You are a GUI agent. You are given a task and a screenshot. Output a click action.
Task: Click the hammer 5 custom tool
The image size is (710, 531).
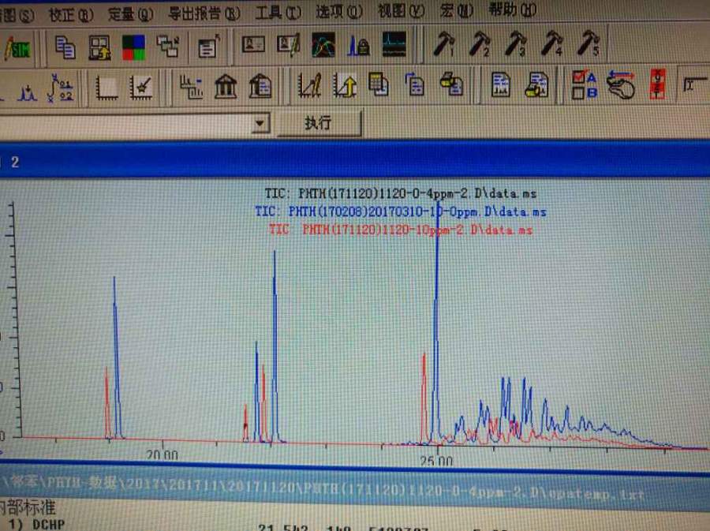[589, 43]
